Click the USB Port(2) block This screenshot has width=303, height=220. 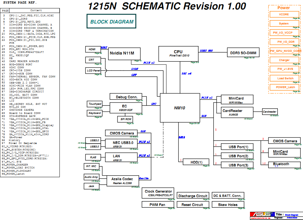pyautogui.click(x=237, y=156)
